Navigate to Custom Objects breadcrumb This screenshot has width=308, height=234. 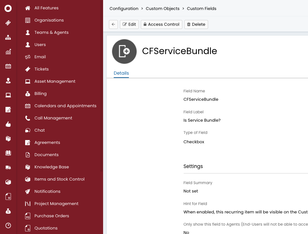[162, 9]
